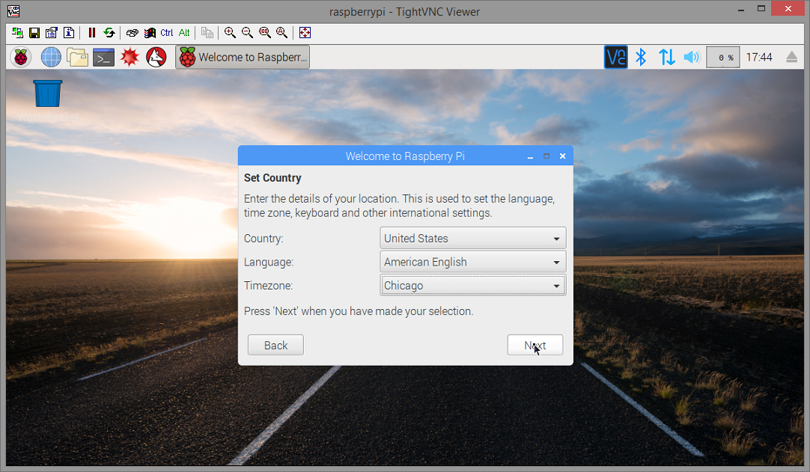Maximize the Welcome to Raspberry Pi dialog
The width and height of the screenshot is (810, 472).
[x=546, y=156]
